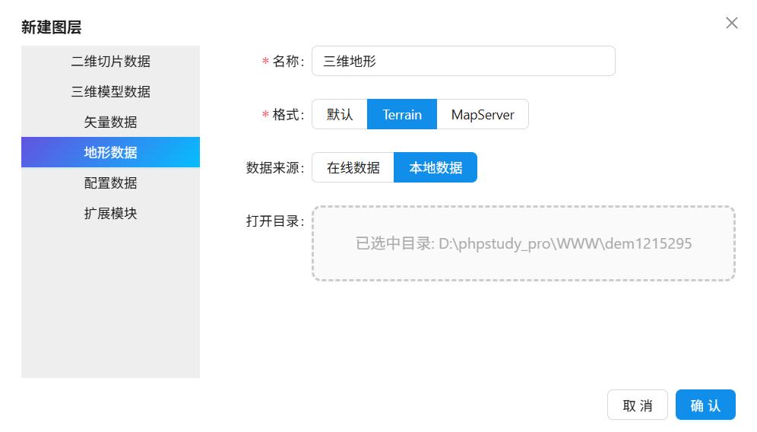
Task: Choose the 默认 format option
Action: click(x=340, y=115)
